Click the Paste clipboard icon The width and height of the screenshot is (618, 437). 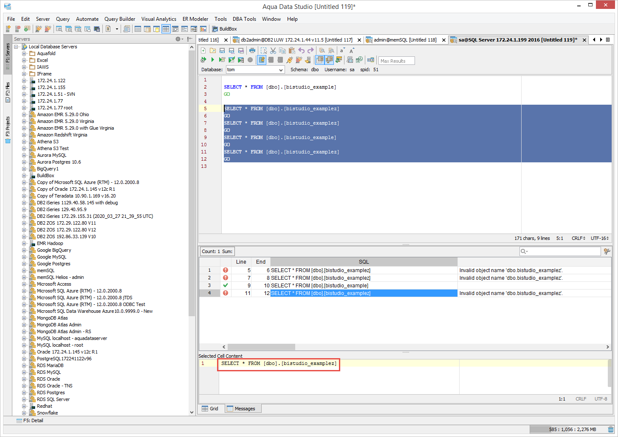pyautogui.click(x=291, y=50)
